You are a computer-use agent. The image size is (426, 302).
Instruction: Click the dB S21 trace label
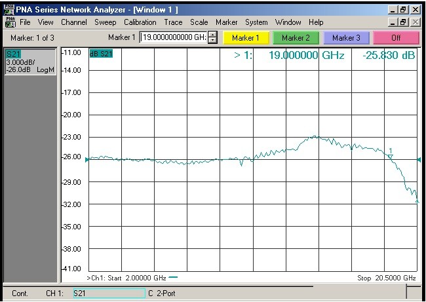pos(101,54)
